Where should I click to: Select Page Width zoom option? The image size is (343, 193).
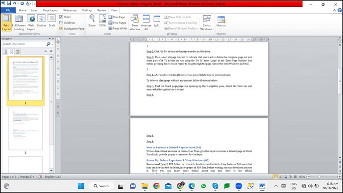point(118,28)
